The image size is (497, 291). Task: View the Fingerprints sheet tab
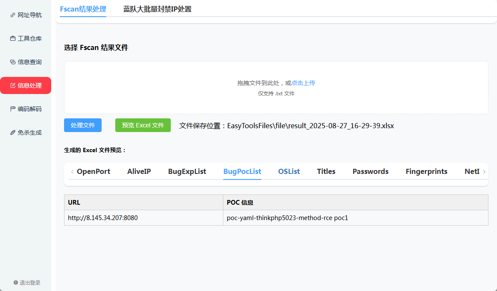pyautogui.click(x=426, y=171)
